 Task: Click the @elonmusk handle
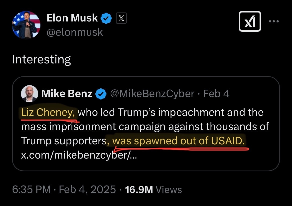[75, 32]
